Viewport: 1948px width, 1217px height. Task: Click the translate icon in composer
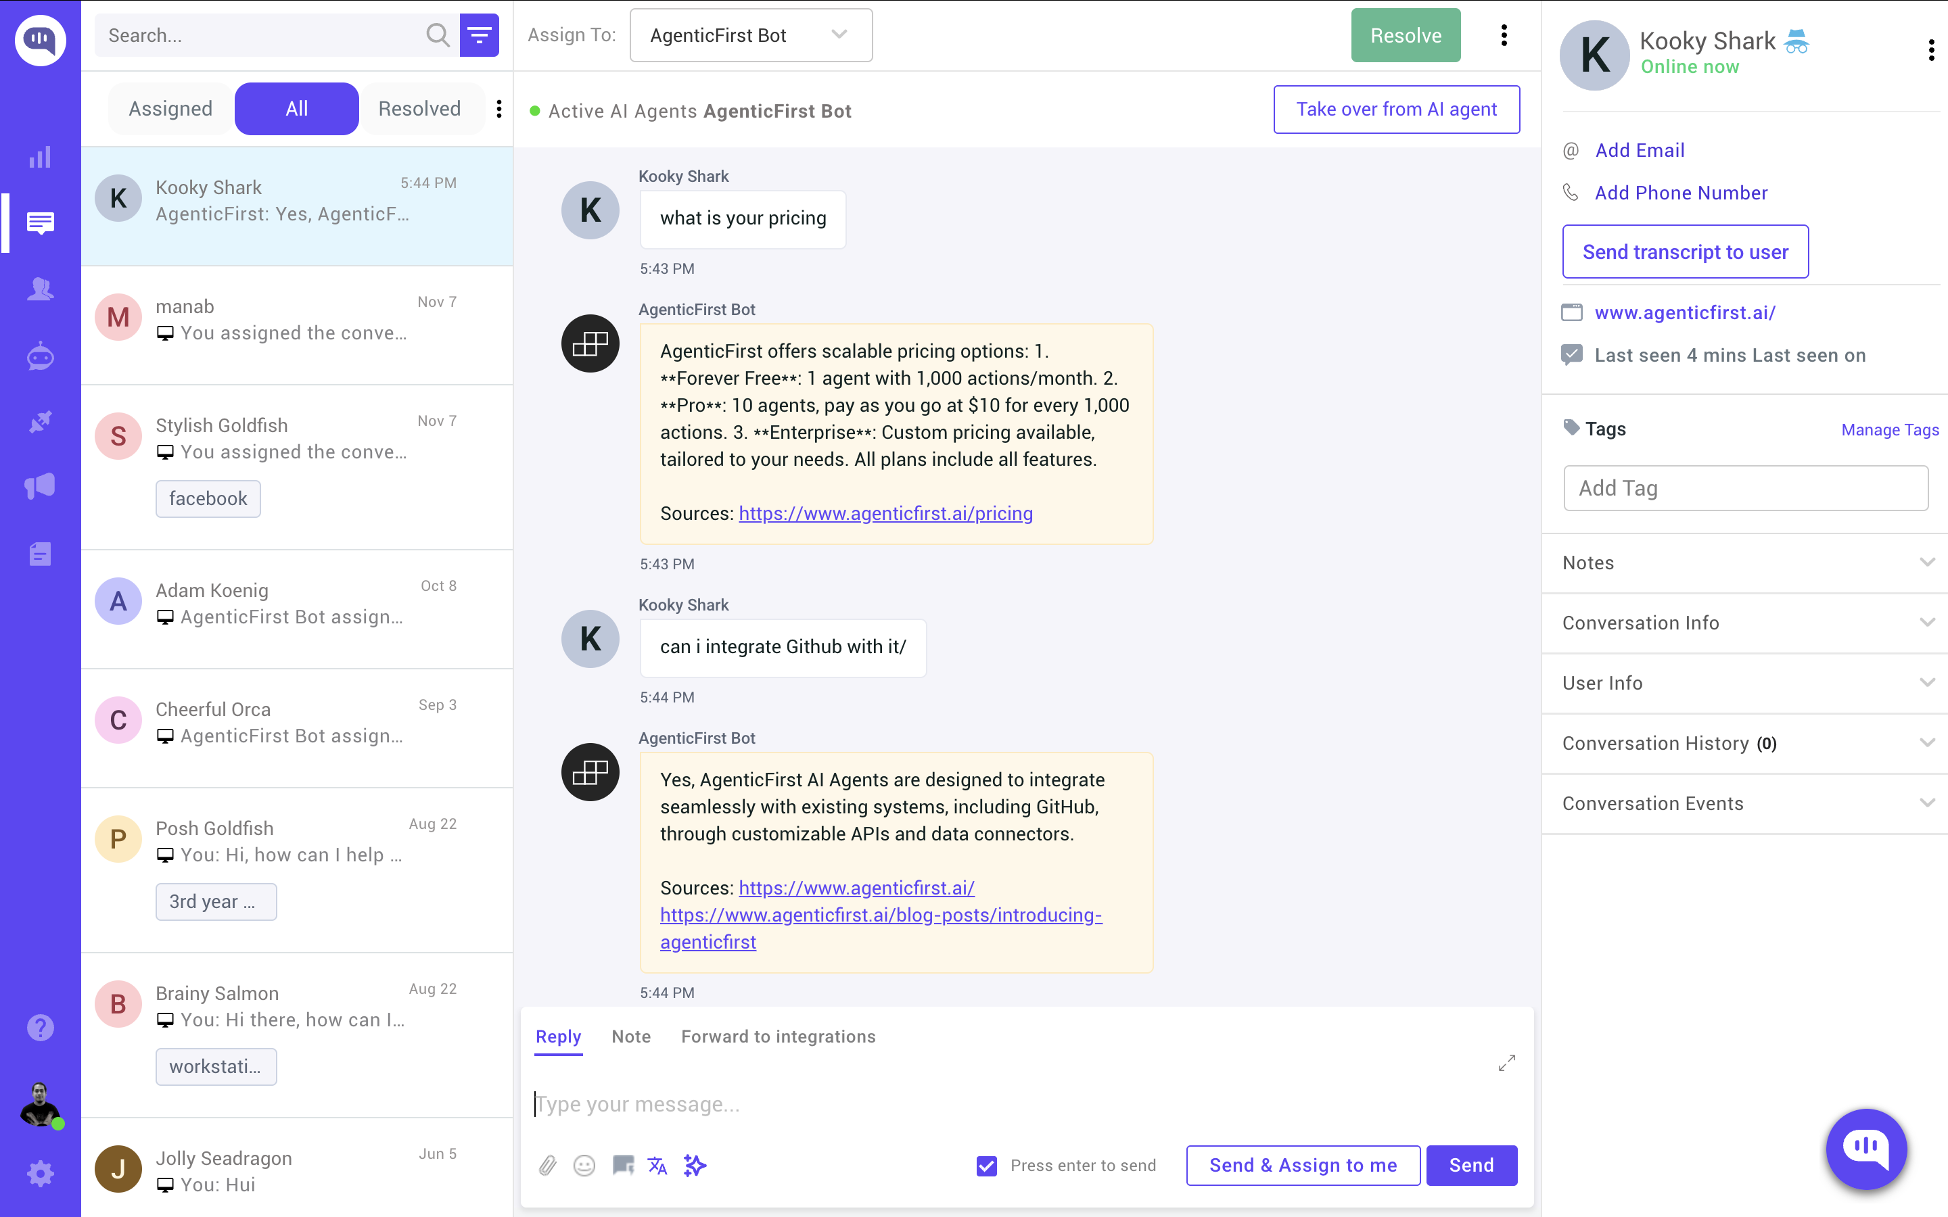[x=657, y=1165]
